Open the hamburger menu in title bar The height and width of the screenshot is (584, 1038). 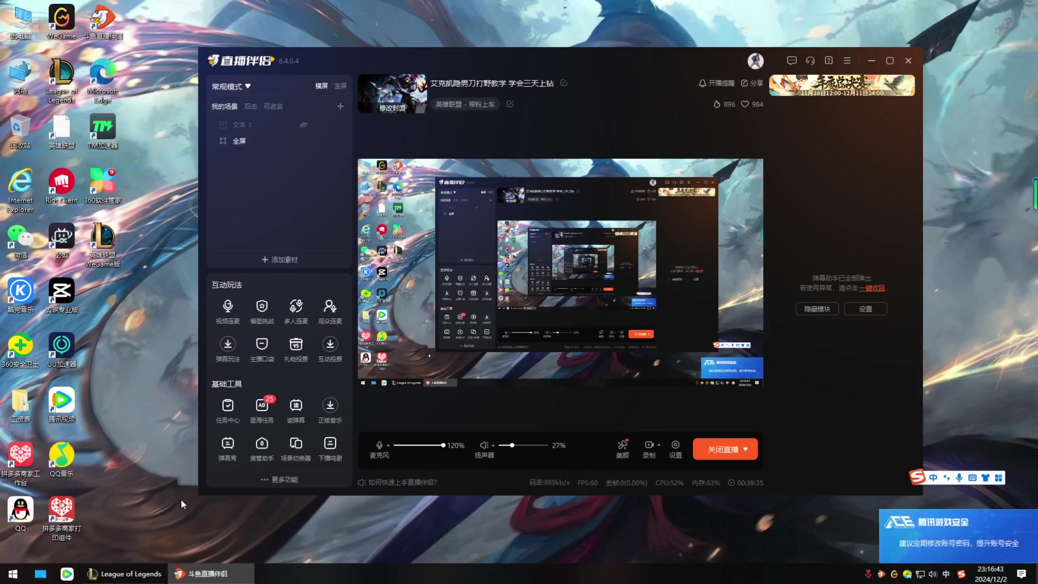847,61
